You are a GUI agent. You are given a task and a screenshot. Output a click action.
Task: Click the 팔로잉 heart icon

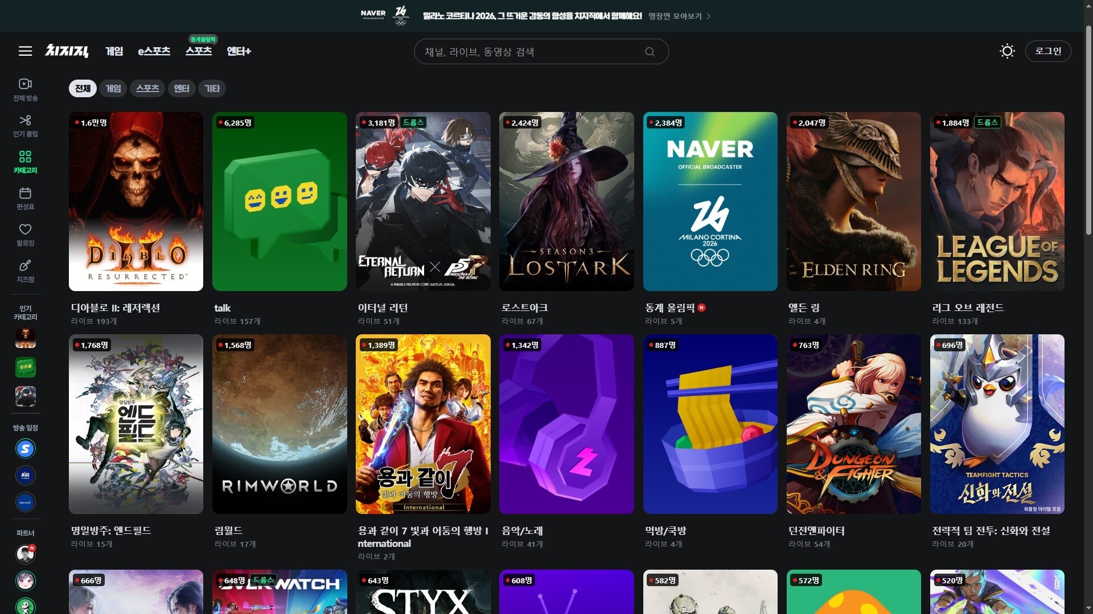[25, 230]
